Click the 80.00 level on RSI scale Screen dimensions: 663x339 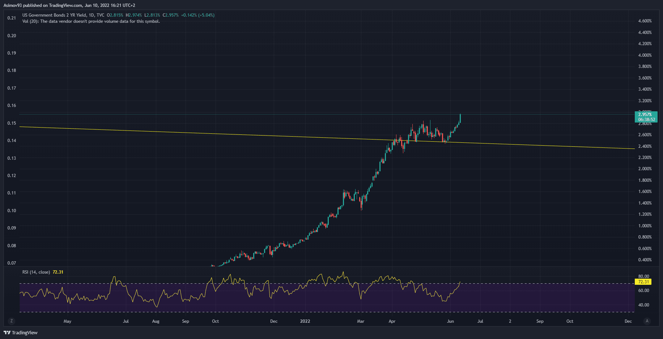pos(643,276)
